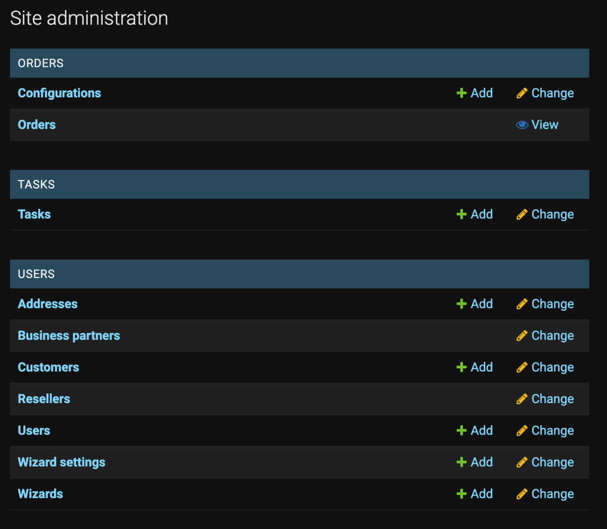The width and height of the screenshot is (607, 529).
Task: Click Add text for Wizard settings
Action: click(482, 462)
